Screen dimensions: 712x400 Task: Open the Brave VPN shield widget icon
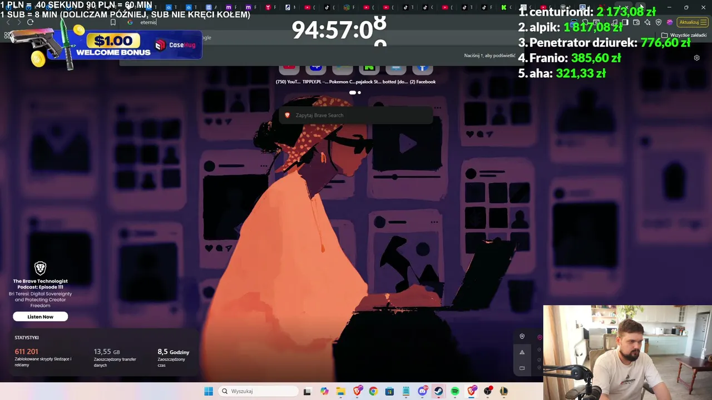[x=522, y=337]
